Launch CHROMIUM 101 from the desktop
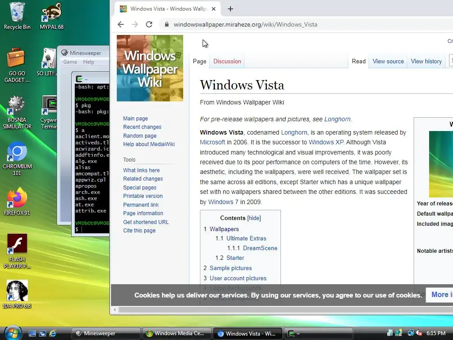453x340 pixels. tap(17, 158)
